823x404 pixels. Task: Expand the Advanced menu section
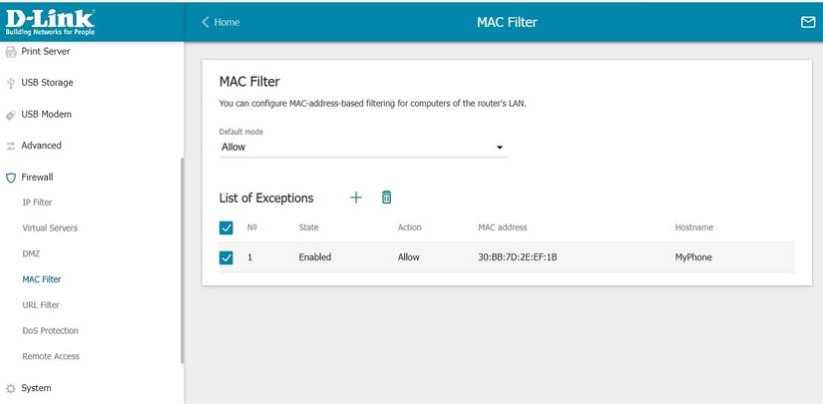coord(41,146)
